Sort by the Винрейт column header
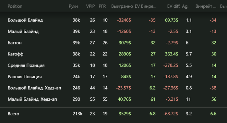The height and width of the screenshot is (123, 227). click(x=206, y=6)
